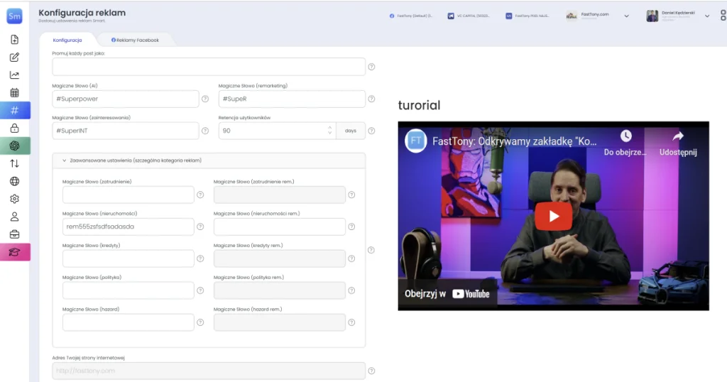
Task: Increase the Retencja użytkowników stepper value
Action: 329,128
